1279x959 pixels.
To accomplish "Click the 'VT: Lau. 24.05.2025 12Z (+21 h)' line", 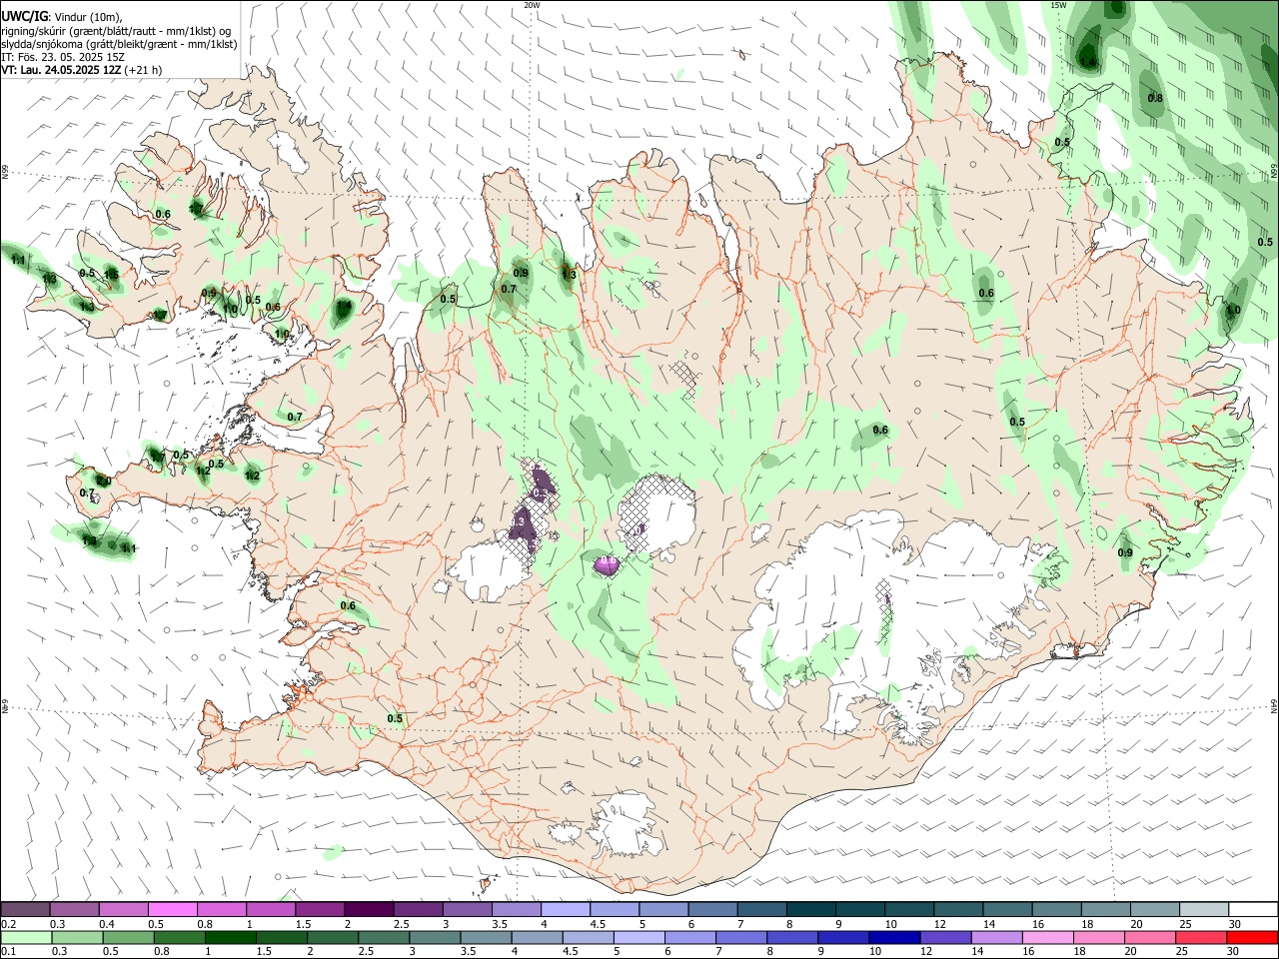I will pyautogui.click(x=81, y=70).
